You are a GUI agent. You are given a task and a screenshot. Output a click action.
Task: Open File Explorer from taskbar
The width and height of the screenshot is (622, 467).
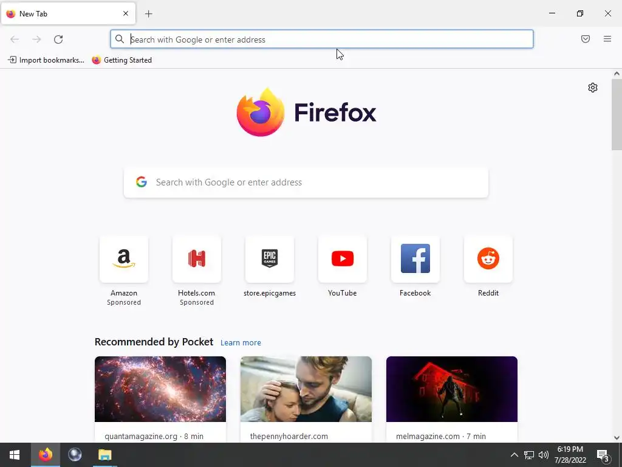[104, 455]
